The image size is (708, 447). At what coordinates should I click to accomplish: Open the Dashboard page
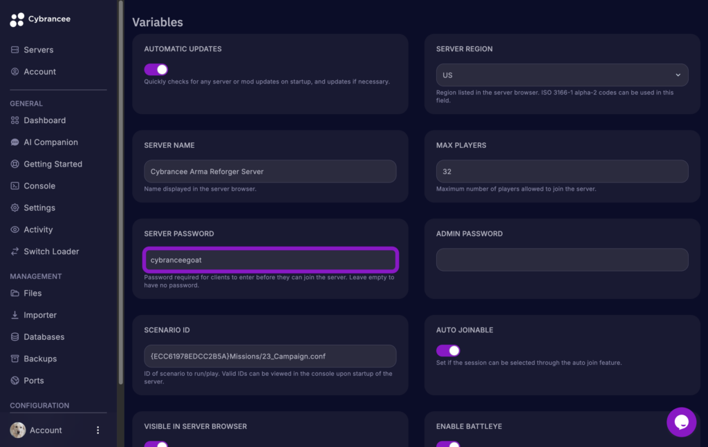45,120
